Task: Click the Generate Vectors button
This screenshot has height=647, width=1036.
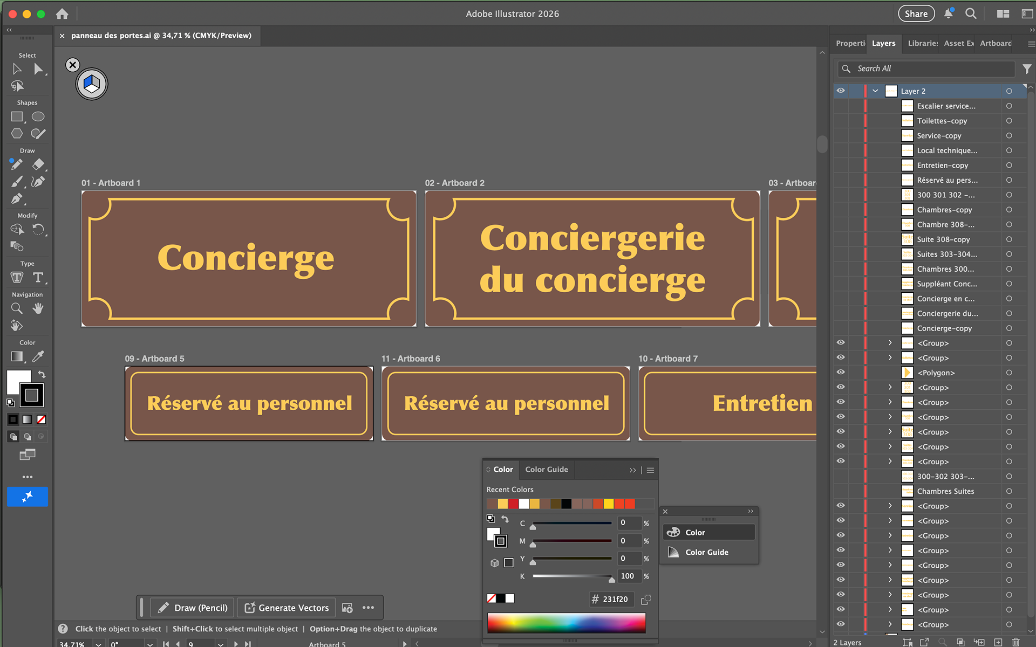Action: pyautogui.click(x=287, y=608)
